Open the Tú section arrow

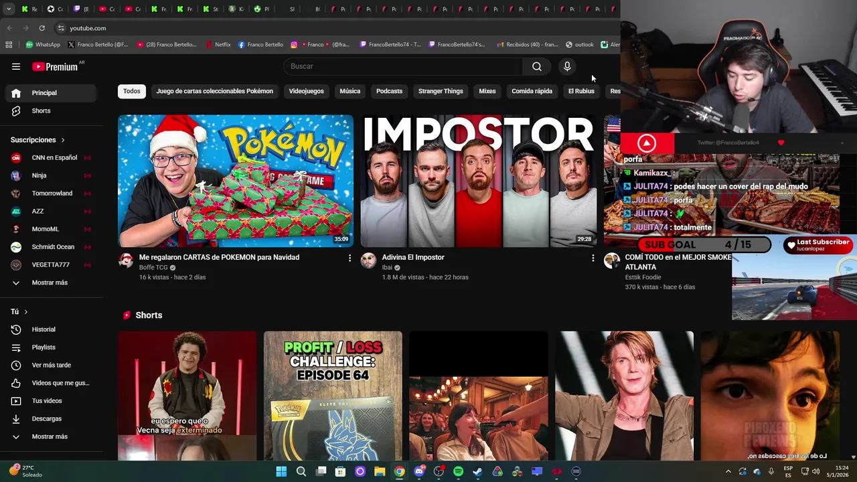26,312
